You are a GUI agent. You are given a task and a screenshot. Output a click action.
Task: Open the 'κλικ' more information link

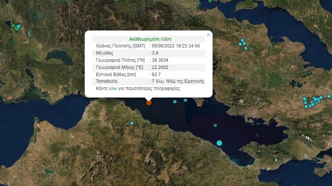point(113,88)
